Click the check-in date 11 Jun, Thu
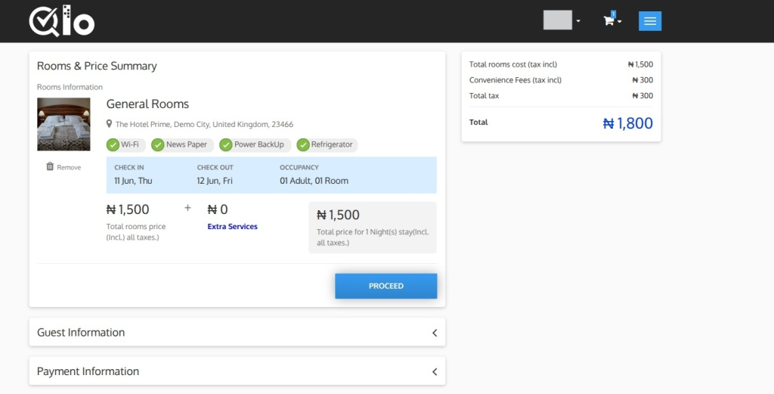This screenshot has width=774, height=394. tap(133, 181)
